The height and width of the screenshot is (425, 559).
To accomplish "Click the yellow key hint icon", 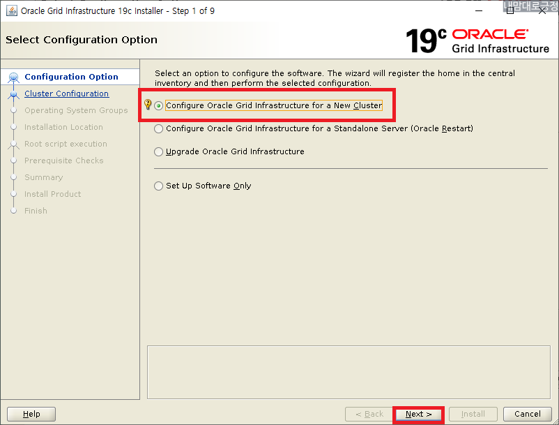I will point(148,105).
